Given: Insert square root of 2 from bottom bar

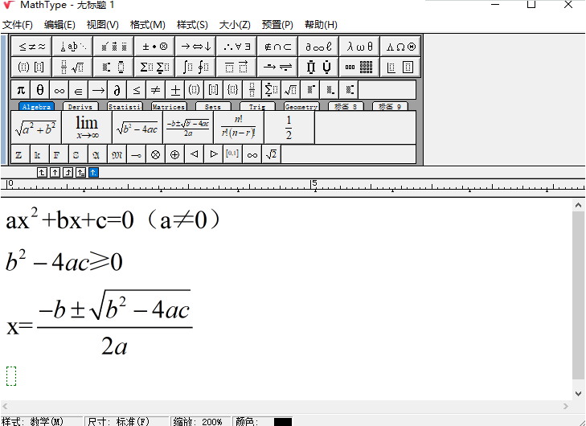Looking at the screenshot, I should click(x=272, y=154).
